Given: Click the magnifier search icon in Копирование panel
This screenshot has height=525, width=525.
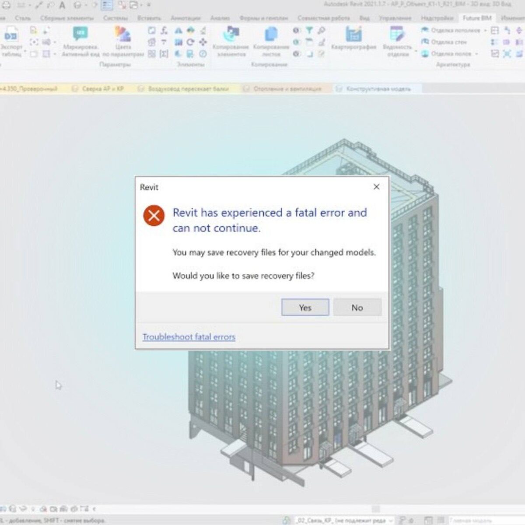Looking at the screenshot, I should point(322,30).
